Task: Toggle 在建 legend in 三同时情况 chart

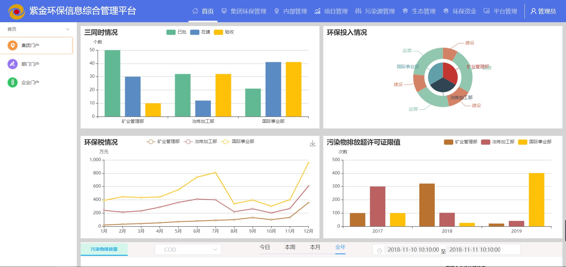Action: (x=200, y=32)
